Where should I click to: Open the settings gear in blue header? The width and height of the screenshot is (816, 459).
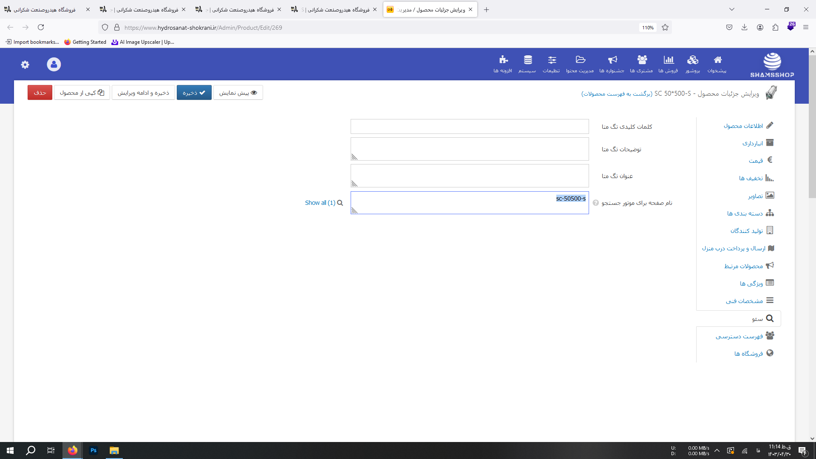[25, 65]
